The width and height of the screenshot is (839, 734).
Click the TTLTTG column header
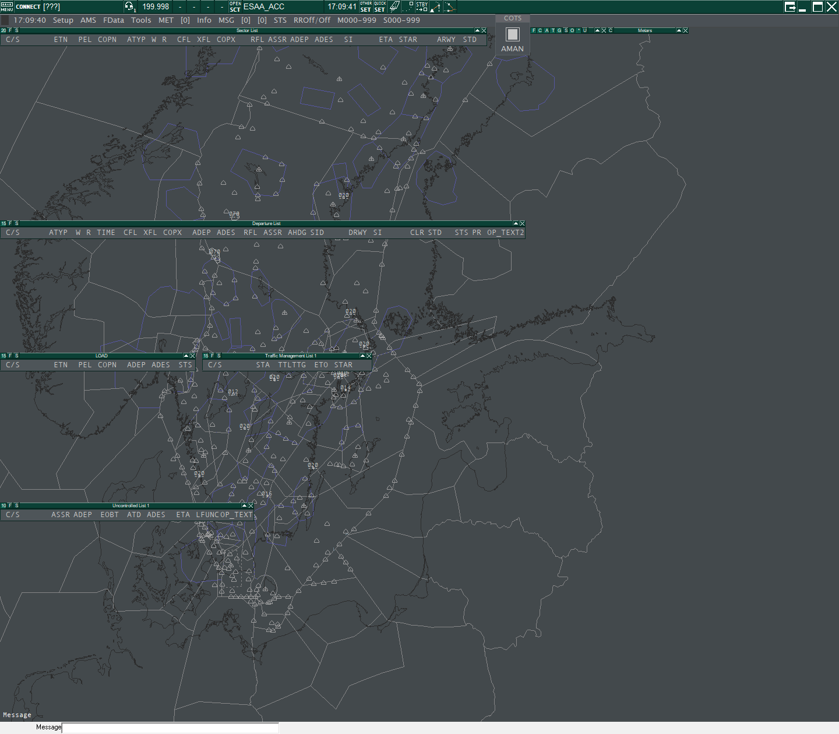click(x=292, y=365)
